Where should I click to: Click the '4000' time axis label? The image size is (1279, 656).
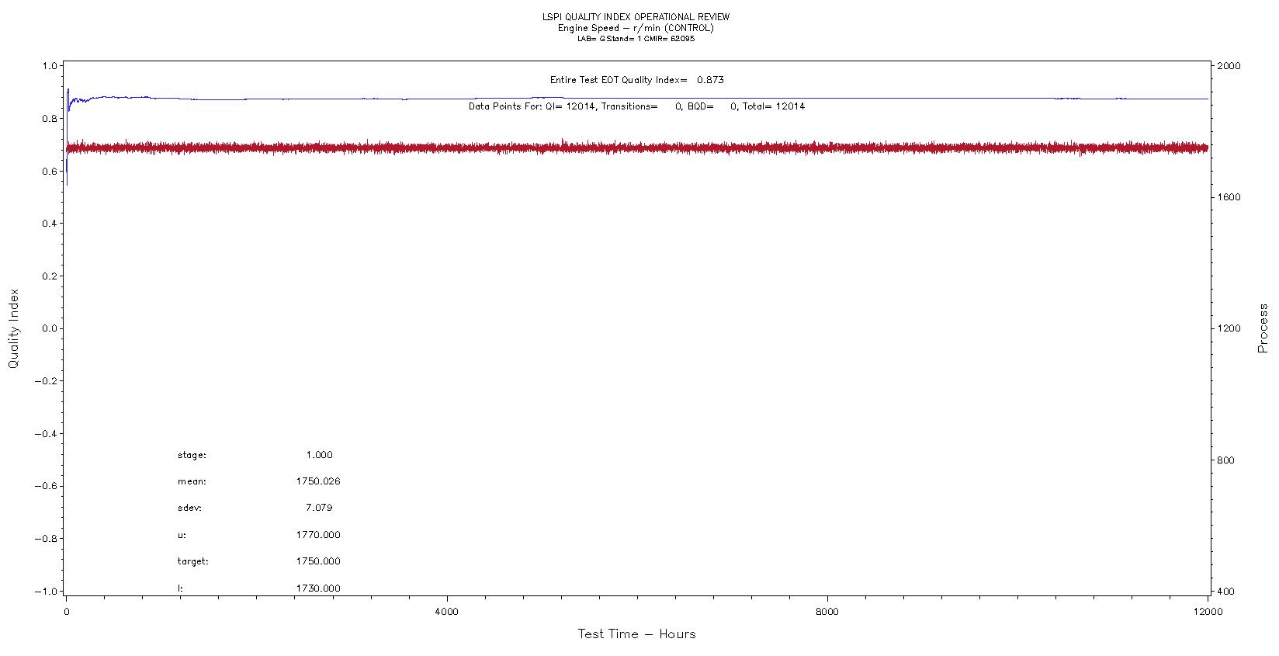coord(447,612)
